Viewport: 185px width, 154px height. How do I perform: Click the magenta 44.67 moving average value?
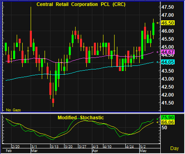pos(168,52)
